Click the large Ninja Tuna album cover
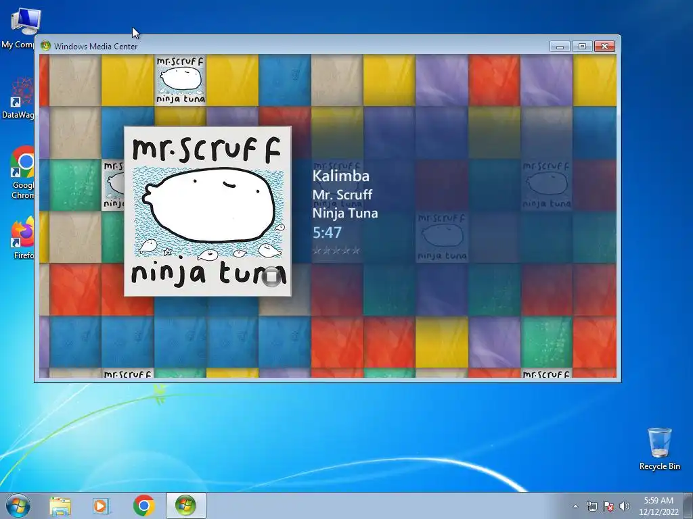Screen dimensions: 693x519 coord(207,211)
